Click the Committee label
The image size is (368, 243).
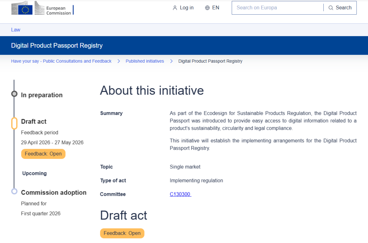pos(113,194)
